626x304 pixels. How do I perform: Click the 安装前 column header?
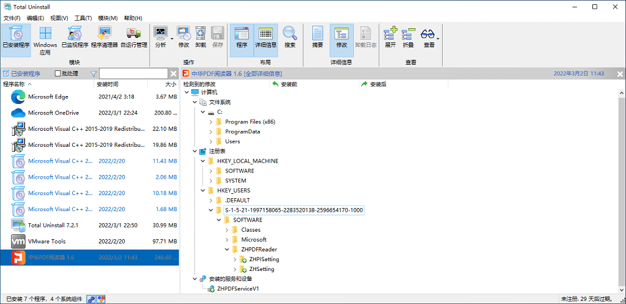tap(315, 84)
